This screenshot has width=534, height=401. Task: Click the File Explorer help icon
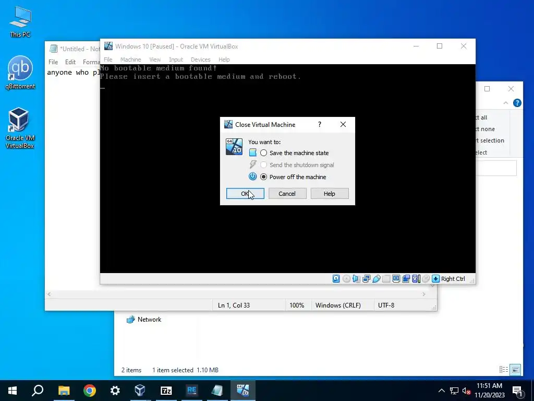coord(517,103)
